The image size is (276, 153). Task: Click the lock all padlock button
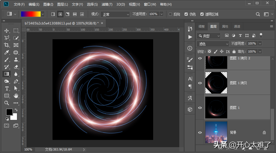pyautogui.click(x=234, y=51)
